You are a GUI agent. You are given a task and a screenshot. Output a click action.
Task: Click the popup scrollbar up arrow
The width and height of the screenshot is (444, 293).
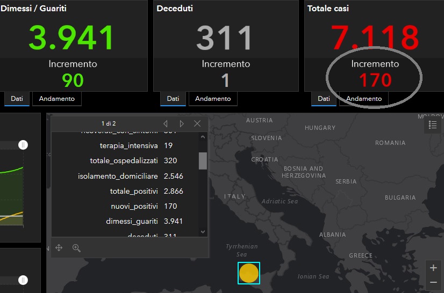pyautogui.click(x=203, y=136)
